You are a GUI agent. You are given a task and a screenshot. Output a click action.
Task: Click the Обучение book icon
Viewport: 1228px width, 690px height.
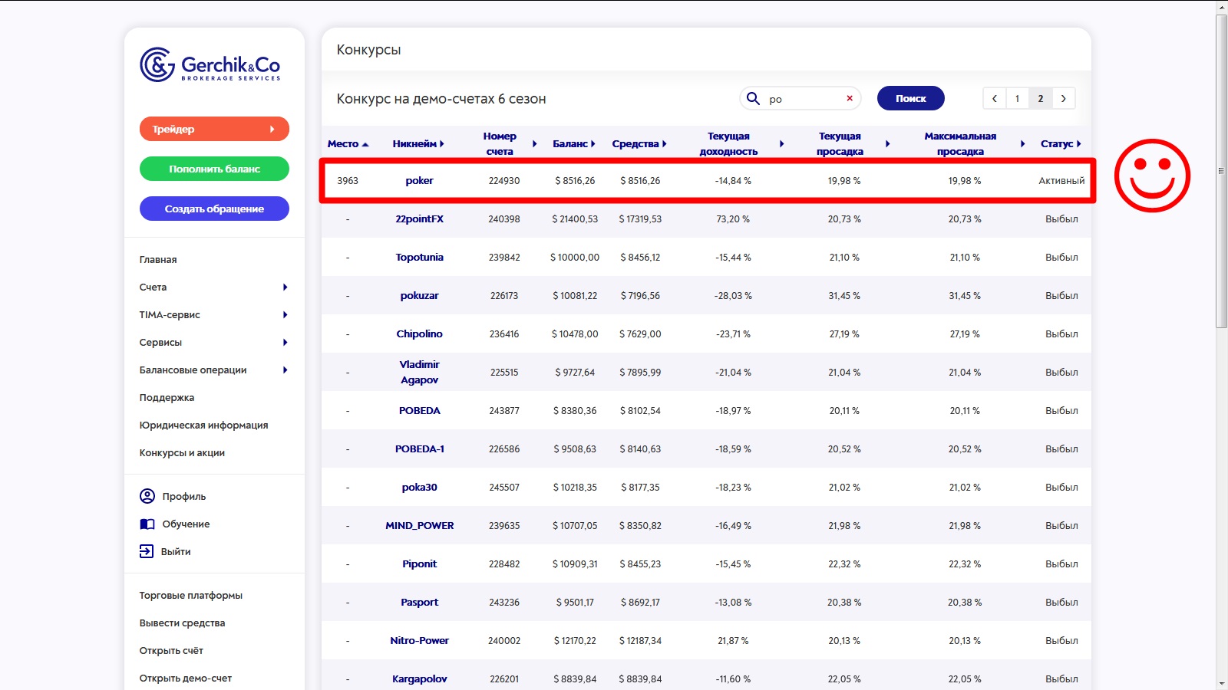147,524
